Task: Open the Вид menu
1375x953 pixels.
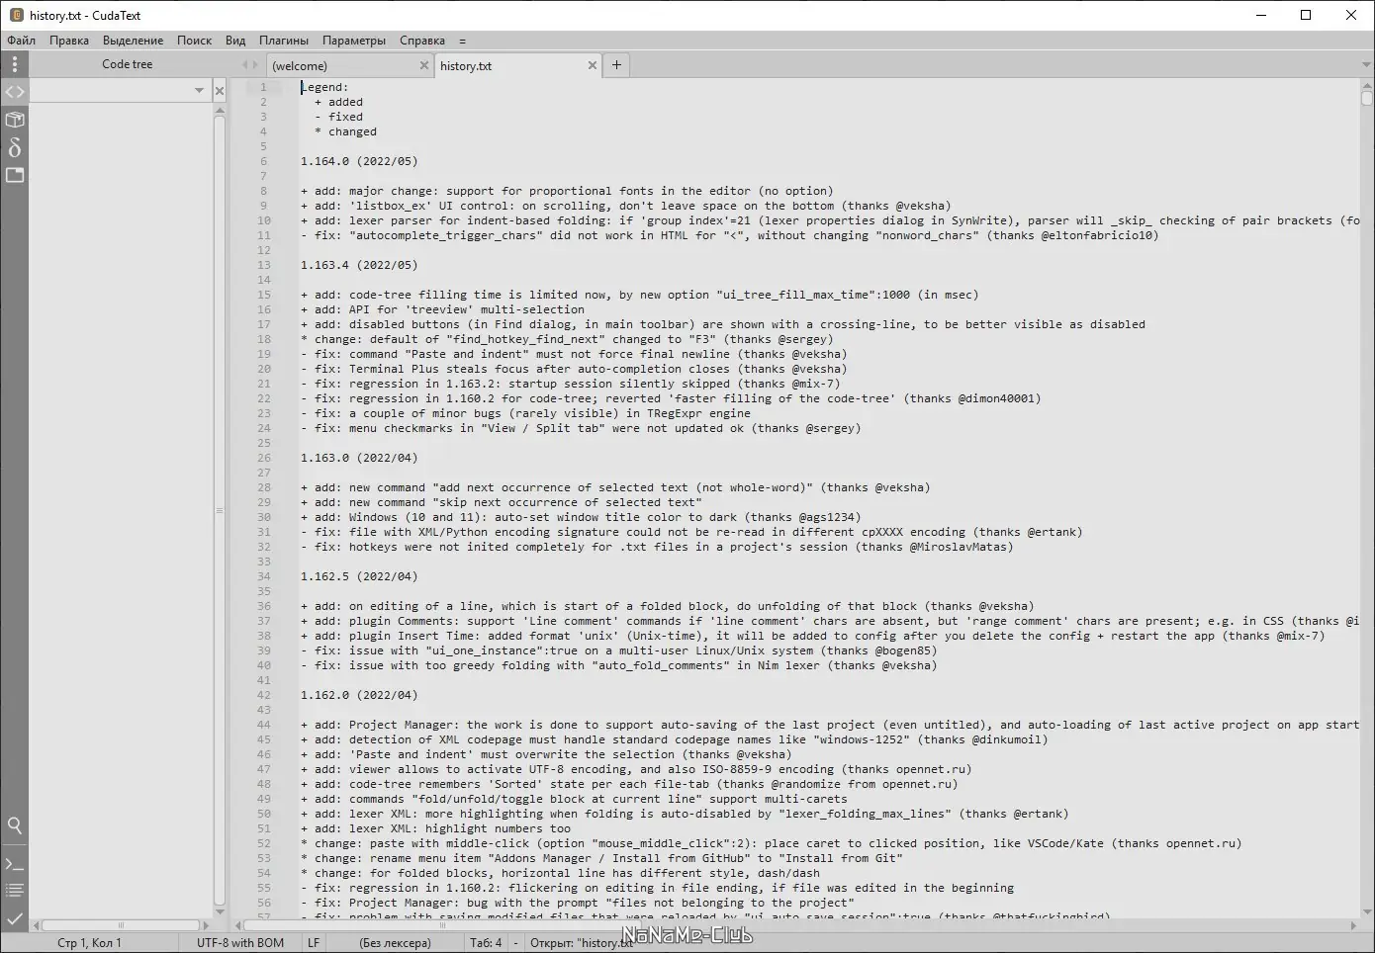Action: point(235,41)
